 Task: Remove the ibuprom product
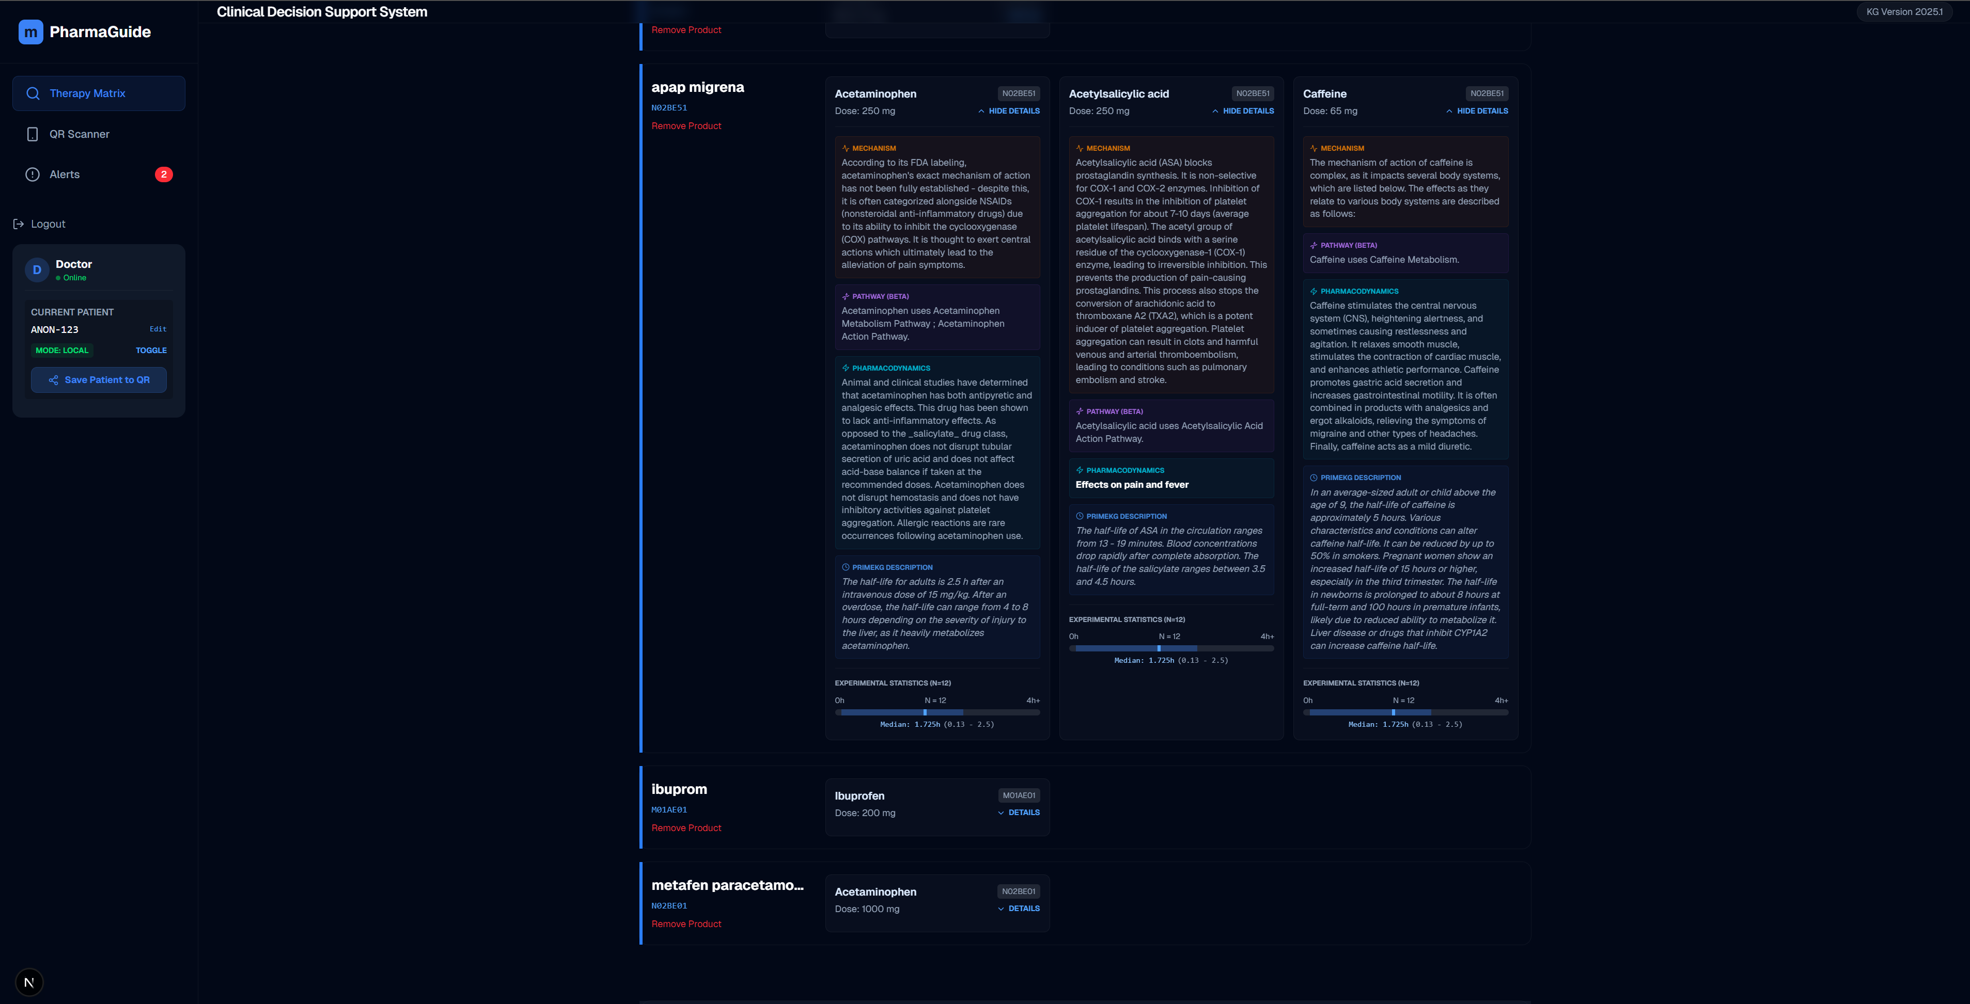(686, 827)
